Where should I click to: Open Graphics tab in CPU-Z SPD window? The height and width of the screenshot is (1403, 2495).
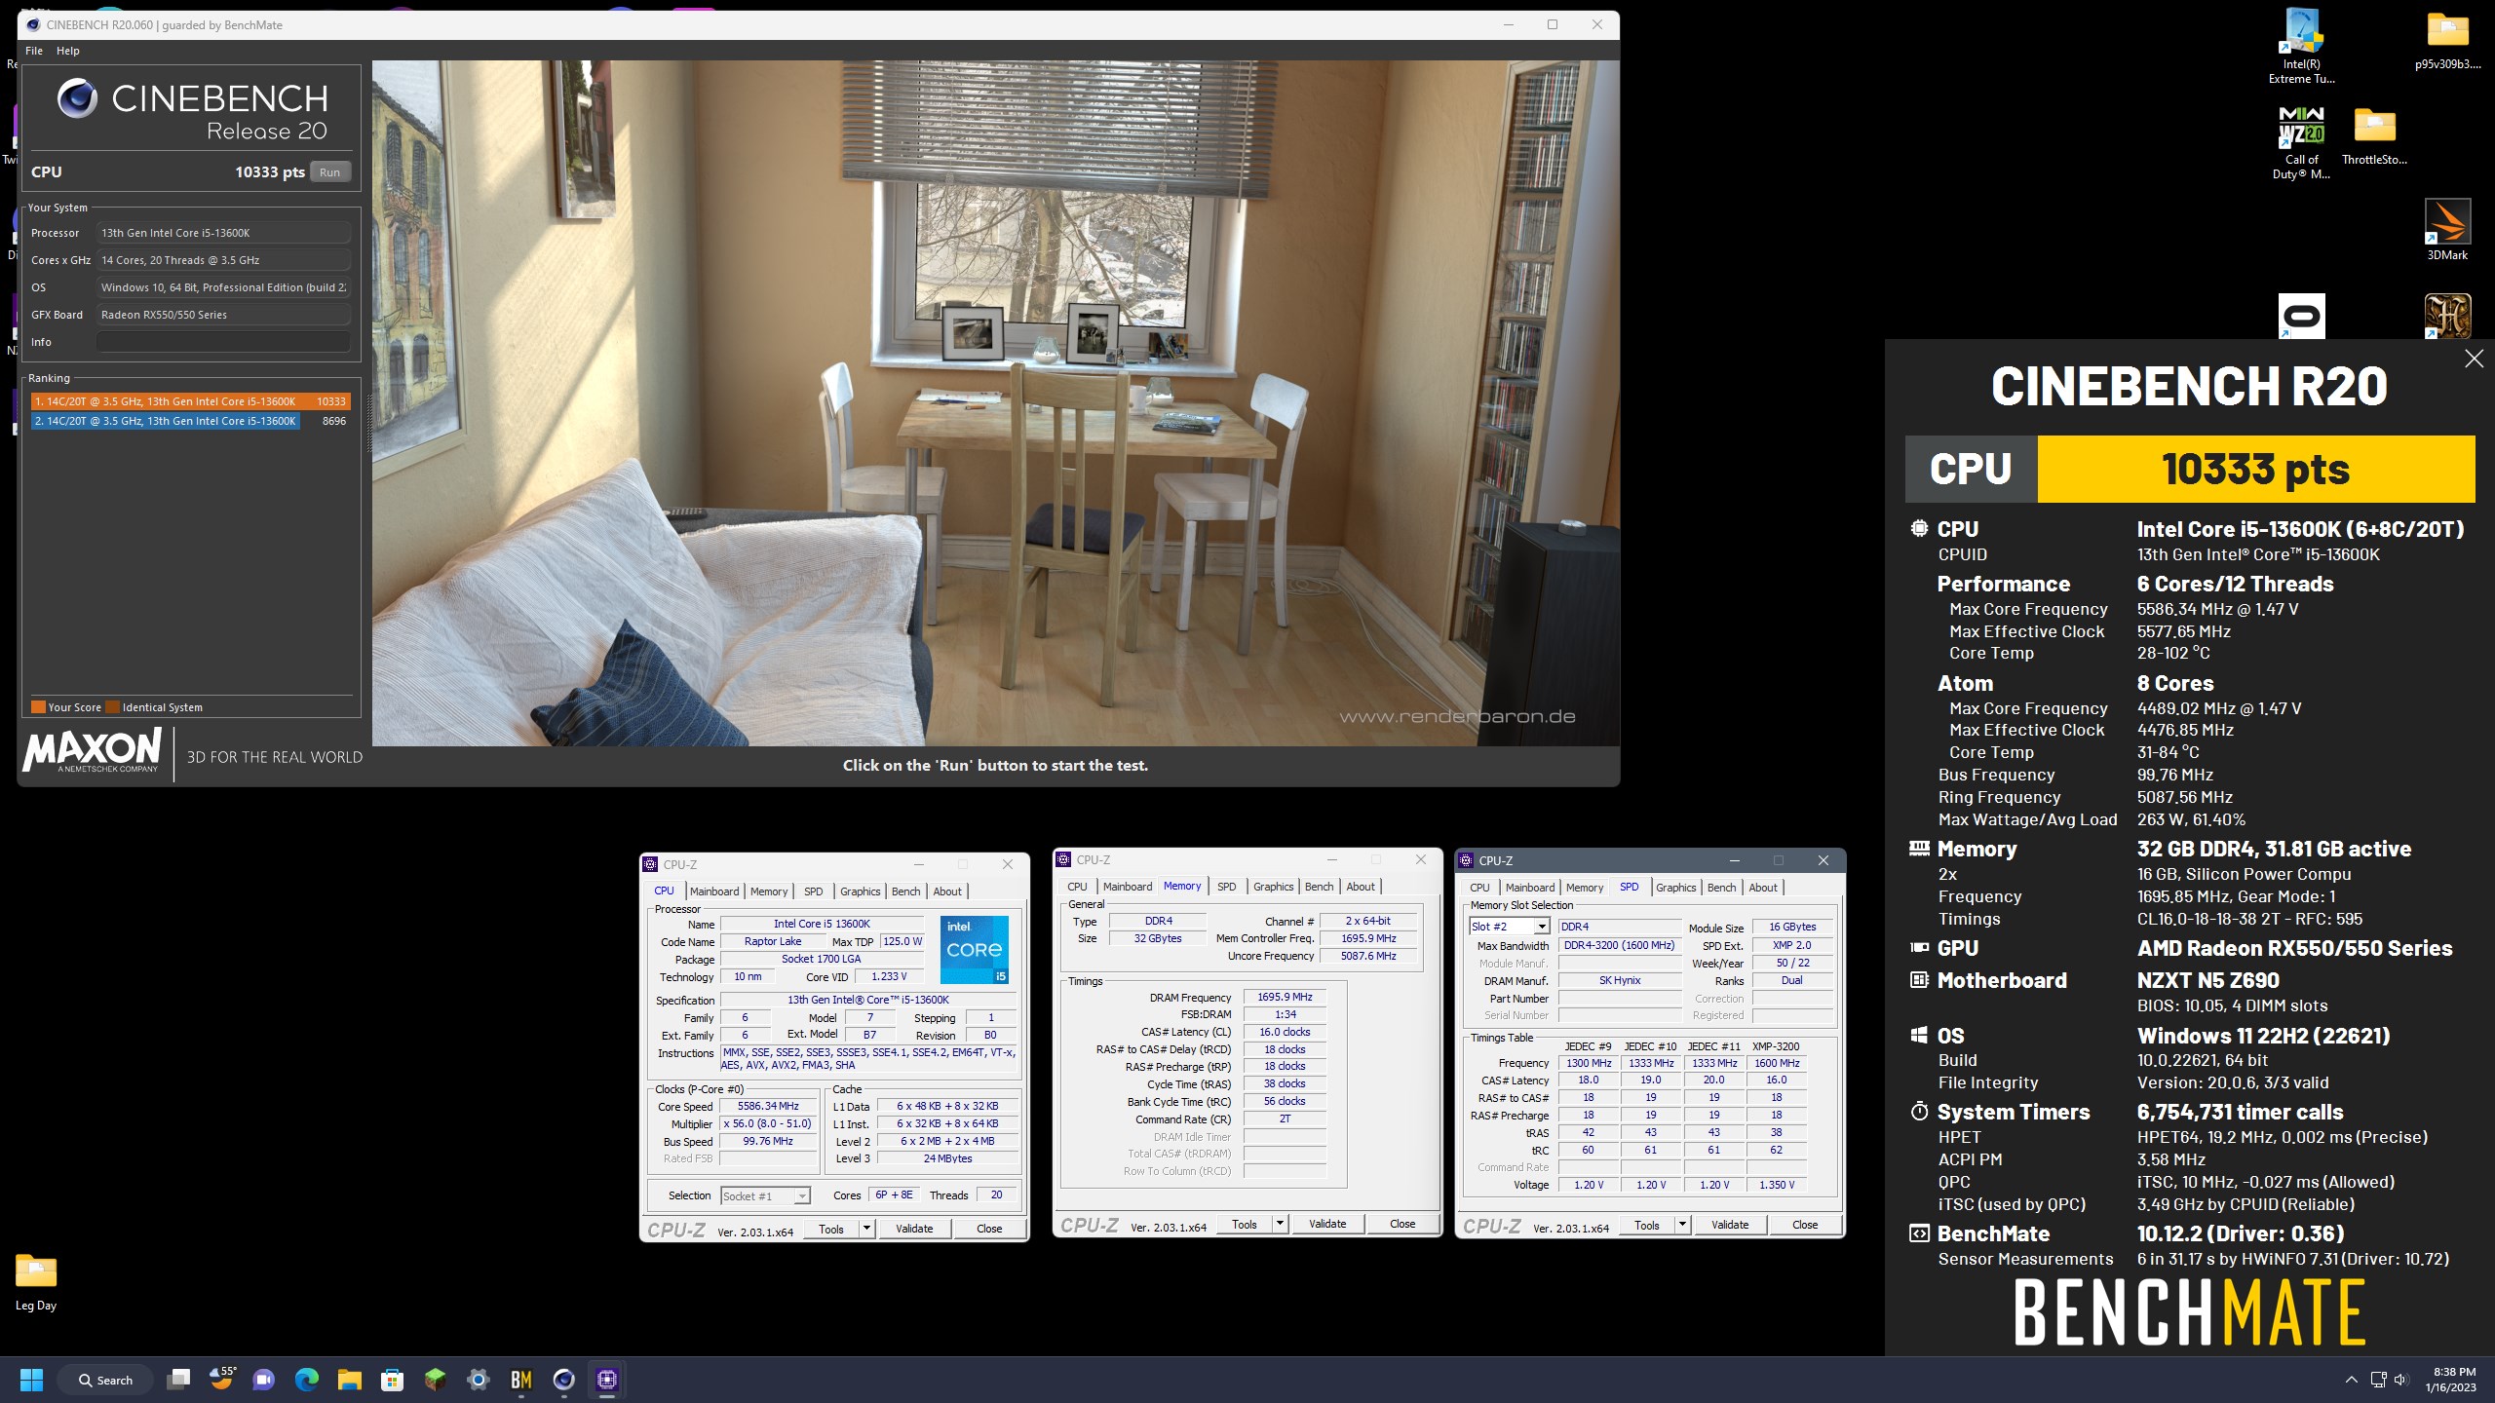pyautogui.click(x=1675, y=888)
